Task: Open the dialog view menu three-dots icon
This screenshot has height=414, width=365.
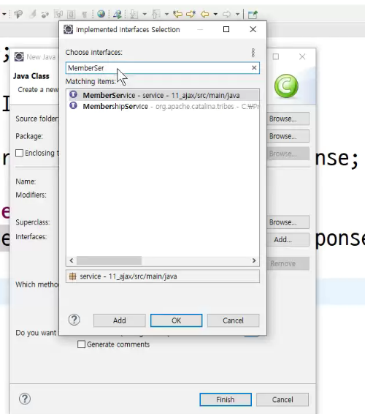Action: click(253, 53)
